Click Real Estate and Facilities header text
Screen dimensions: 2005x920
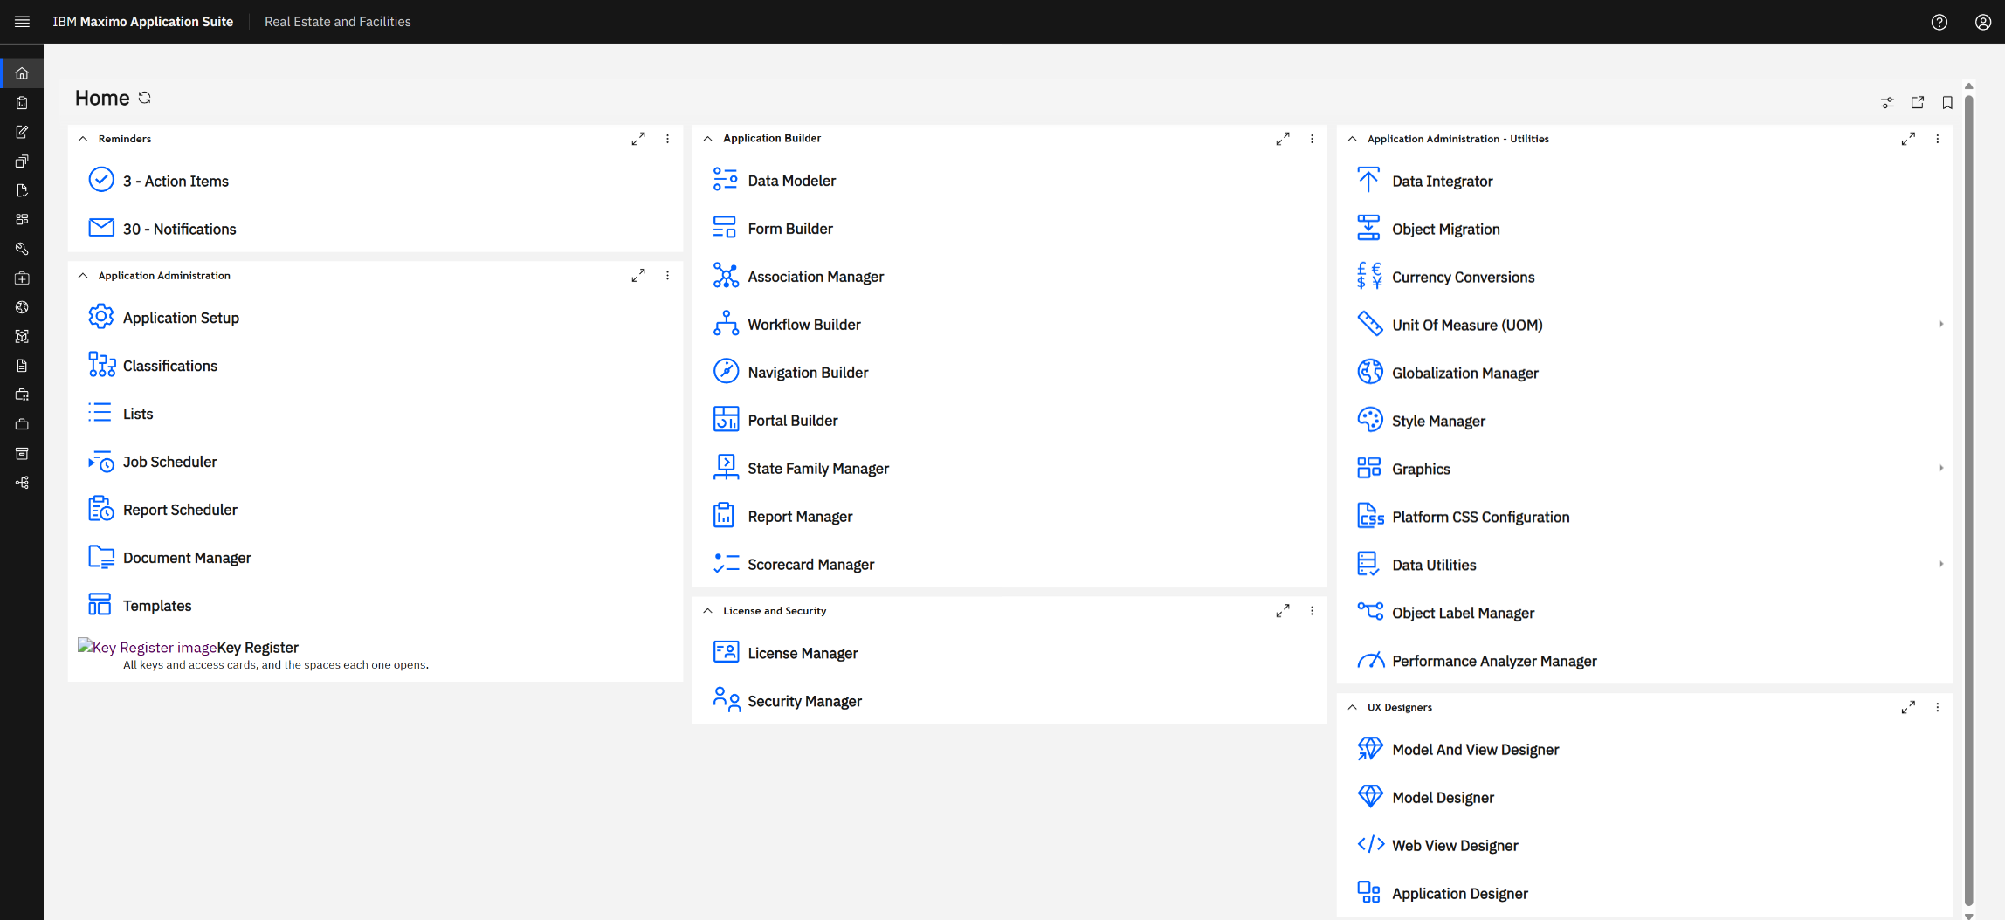337,22
